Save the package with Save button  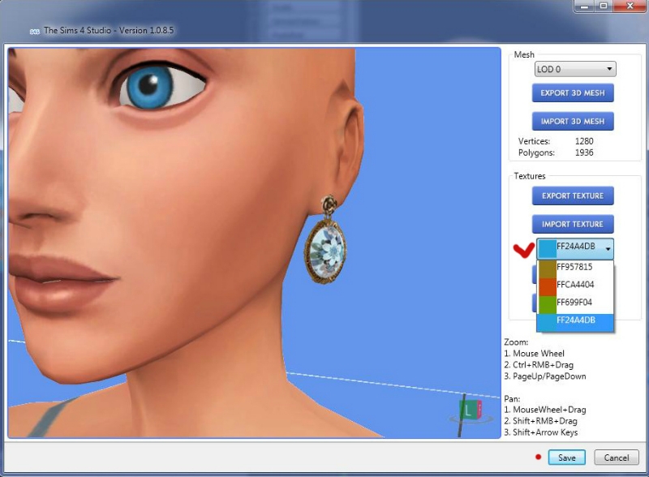click(x=566, y=458)
